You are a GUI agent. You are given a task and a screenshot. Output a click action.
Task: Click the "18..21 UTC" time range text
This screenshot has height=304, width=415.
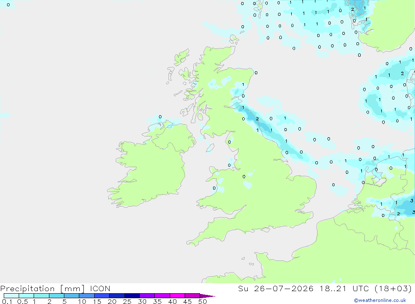(x=344, y=289)
